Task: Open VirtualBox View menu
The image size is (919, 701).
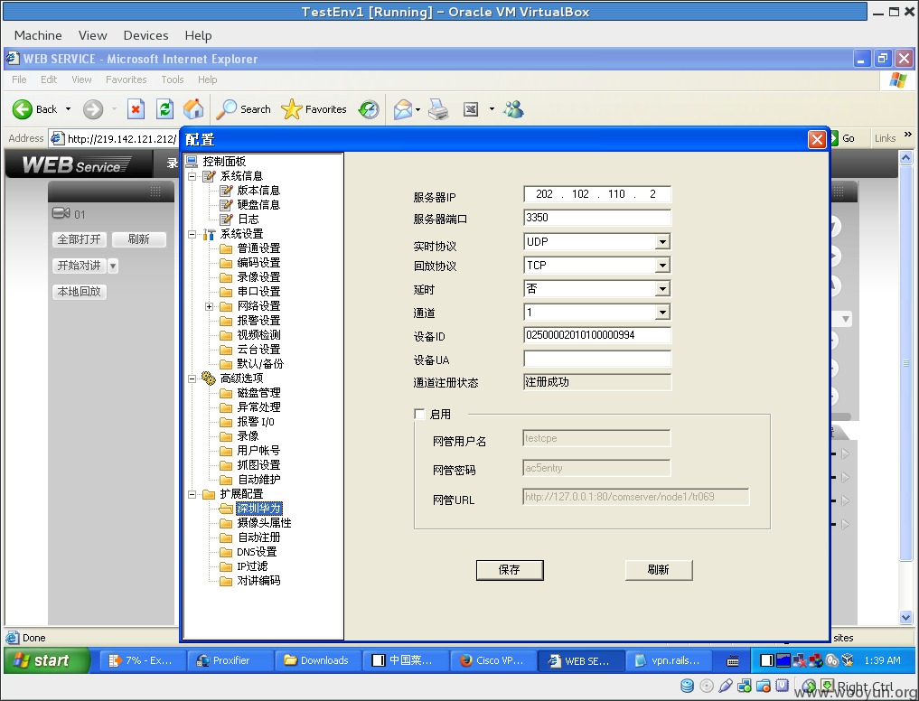Action: pos(92,35)
